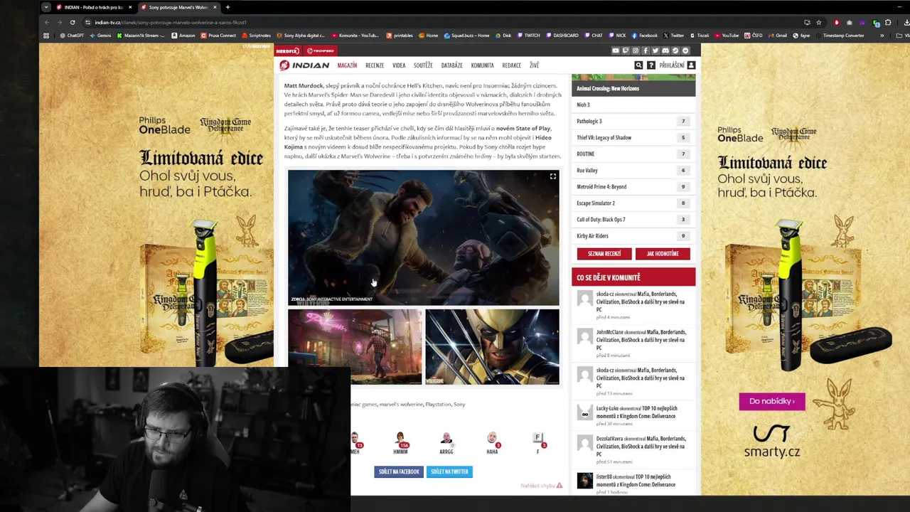Image resolution: width=910 pixels, height=512 pixels.
Task: Reload the page with browser refresh
Action: click(x=73, y=22)
